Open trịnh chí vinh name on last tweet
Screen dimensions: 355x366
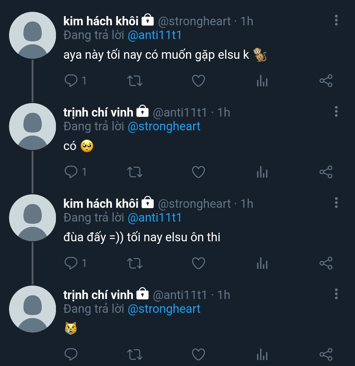(98, 295)
